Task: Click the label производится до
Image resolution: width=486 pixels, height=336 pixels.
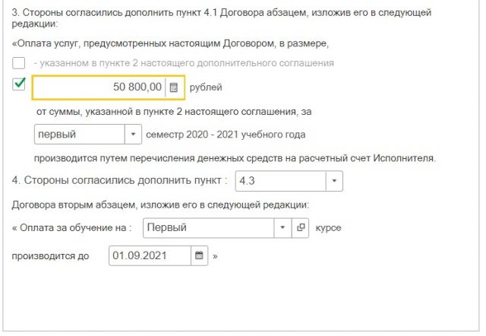Action: tap(50, 256)
